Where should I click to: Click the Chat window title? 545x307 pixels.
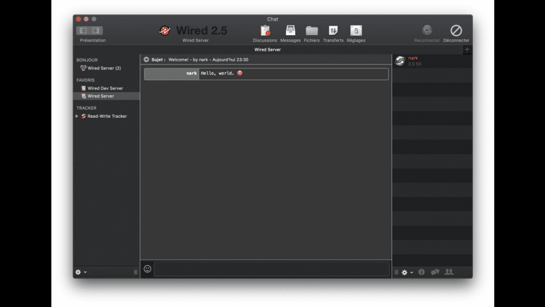pos(272,19)
